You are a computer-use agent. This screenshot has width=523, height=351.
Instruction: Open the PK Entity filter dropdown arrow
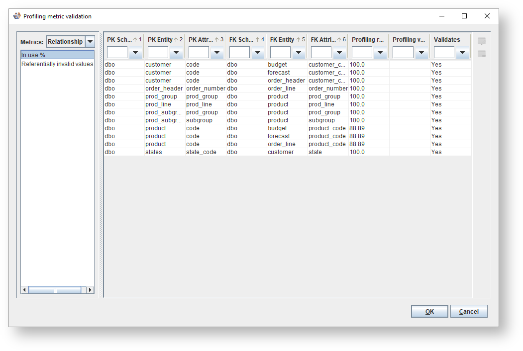(x=176, y=52)
